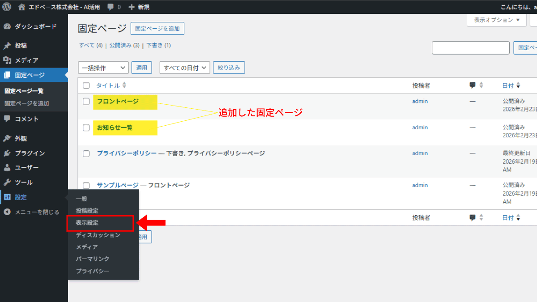Check the お知らせ一覧 row checkbox

86,128
